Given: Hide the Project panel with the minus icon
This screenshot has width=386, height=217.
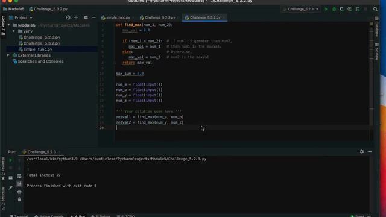Looking at the screenshot, I should pyautogui.click(x=94, y=17).
